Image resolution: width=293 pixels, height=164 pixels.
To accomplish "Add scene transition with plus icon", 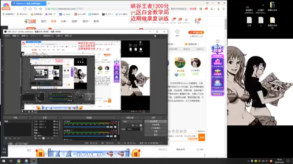I will (x=133, y=125).
